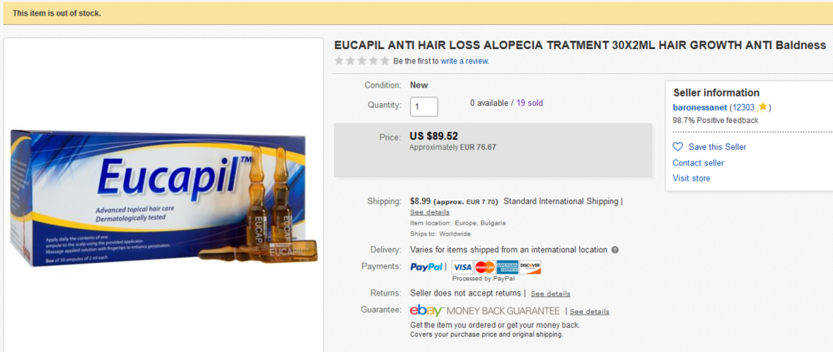Click the Visa card icon
The image size is (833, 352).
pyautogui.click(x=462, y=267)
